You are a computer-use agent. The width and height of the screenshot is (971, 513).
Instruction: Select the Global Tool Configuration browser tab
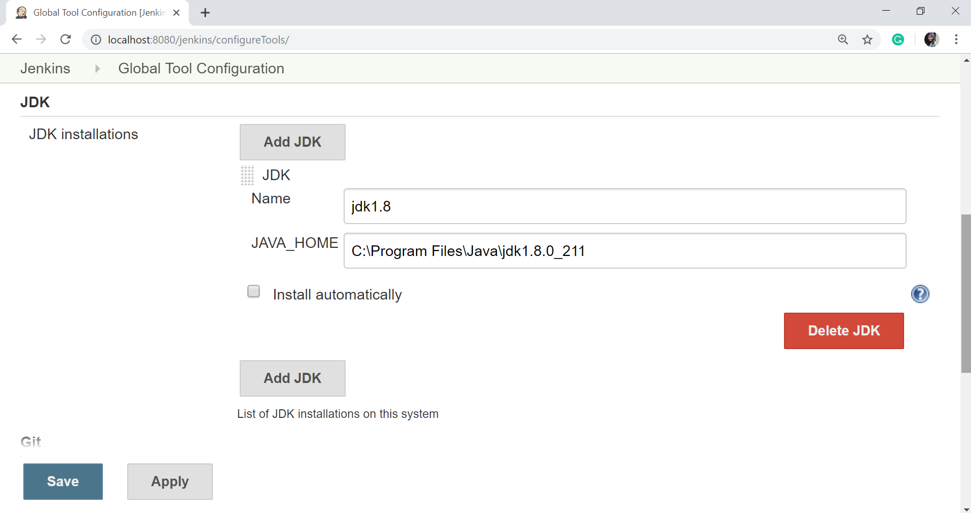click(97, 13)
